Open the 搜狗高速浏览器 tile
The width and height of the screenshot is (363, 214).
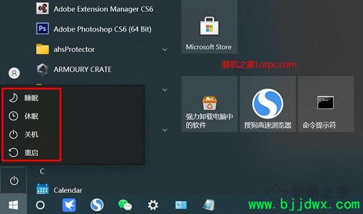pos(268,104)
